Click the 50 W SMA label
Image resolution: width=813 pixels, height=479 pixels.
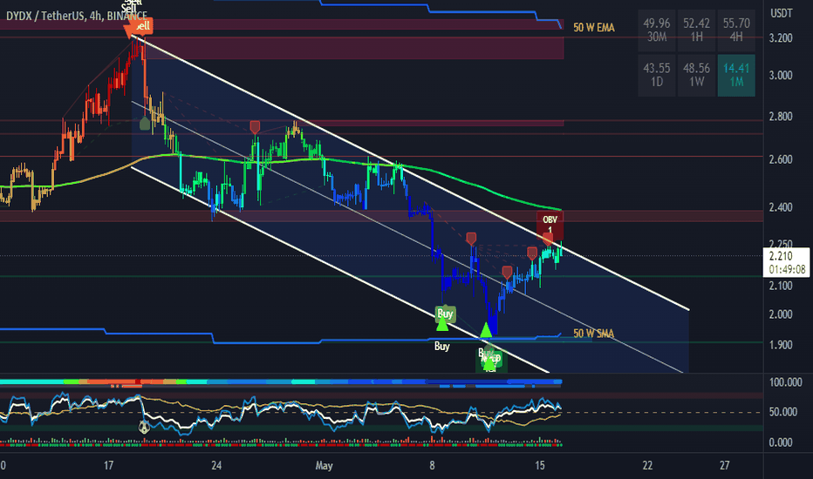point(594,334)
